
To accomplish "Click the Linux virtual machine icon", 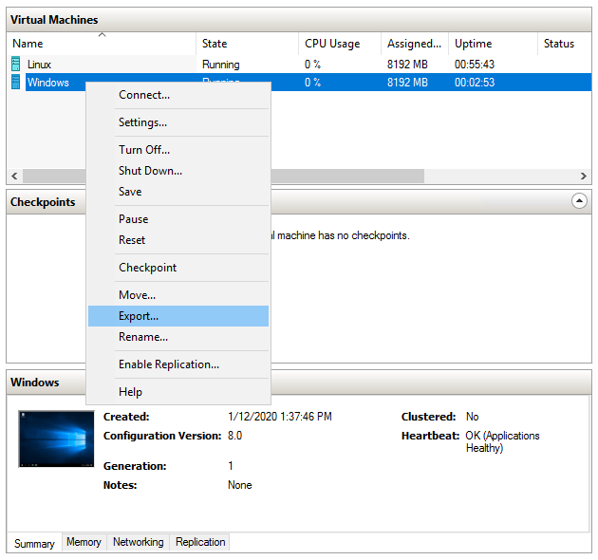I will point(15,64).
